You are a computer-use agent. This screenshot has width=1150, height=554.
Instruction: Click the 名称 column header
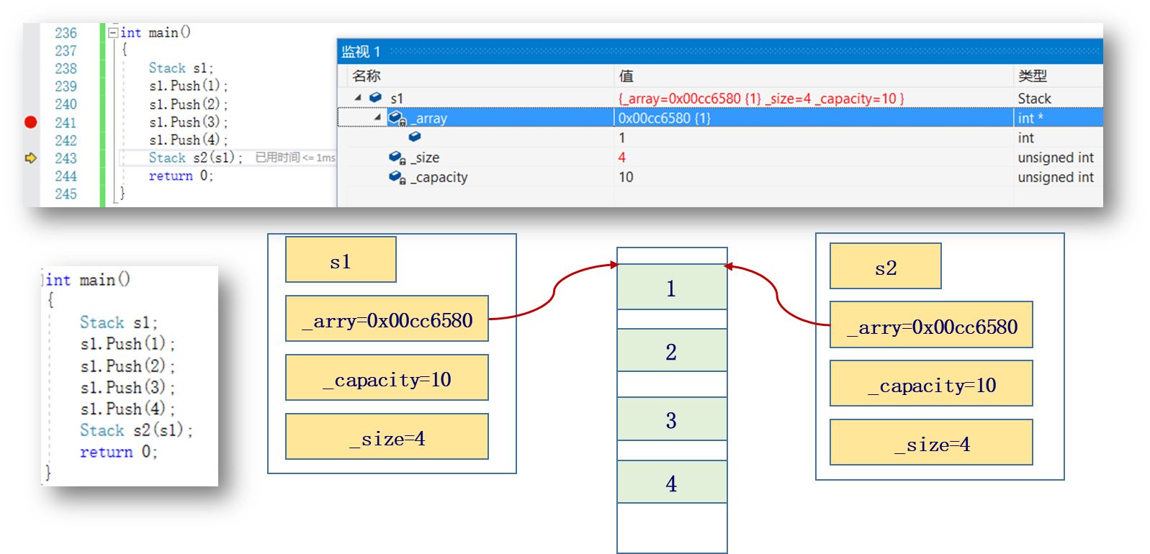click(x=367, y=76)
